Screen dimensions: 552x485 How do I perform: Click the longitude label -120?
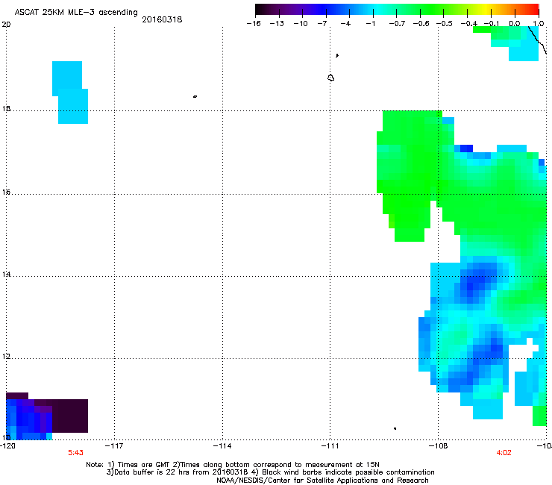(7, 446)
